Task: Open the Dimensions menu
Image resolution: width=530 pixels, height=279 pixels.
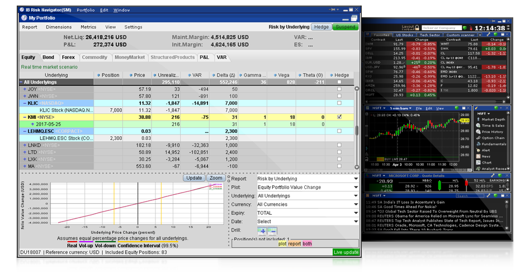Action: (59, 27)
